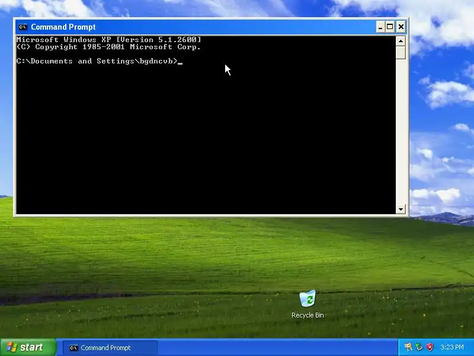474x356 pixels.
Task: Click the scroll up arrow in Command Prompt
Action: (x=401, y=41)
